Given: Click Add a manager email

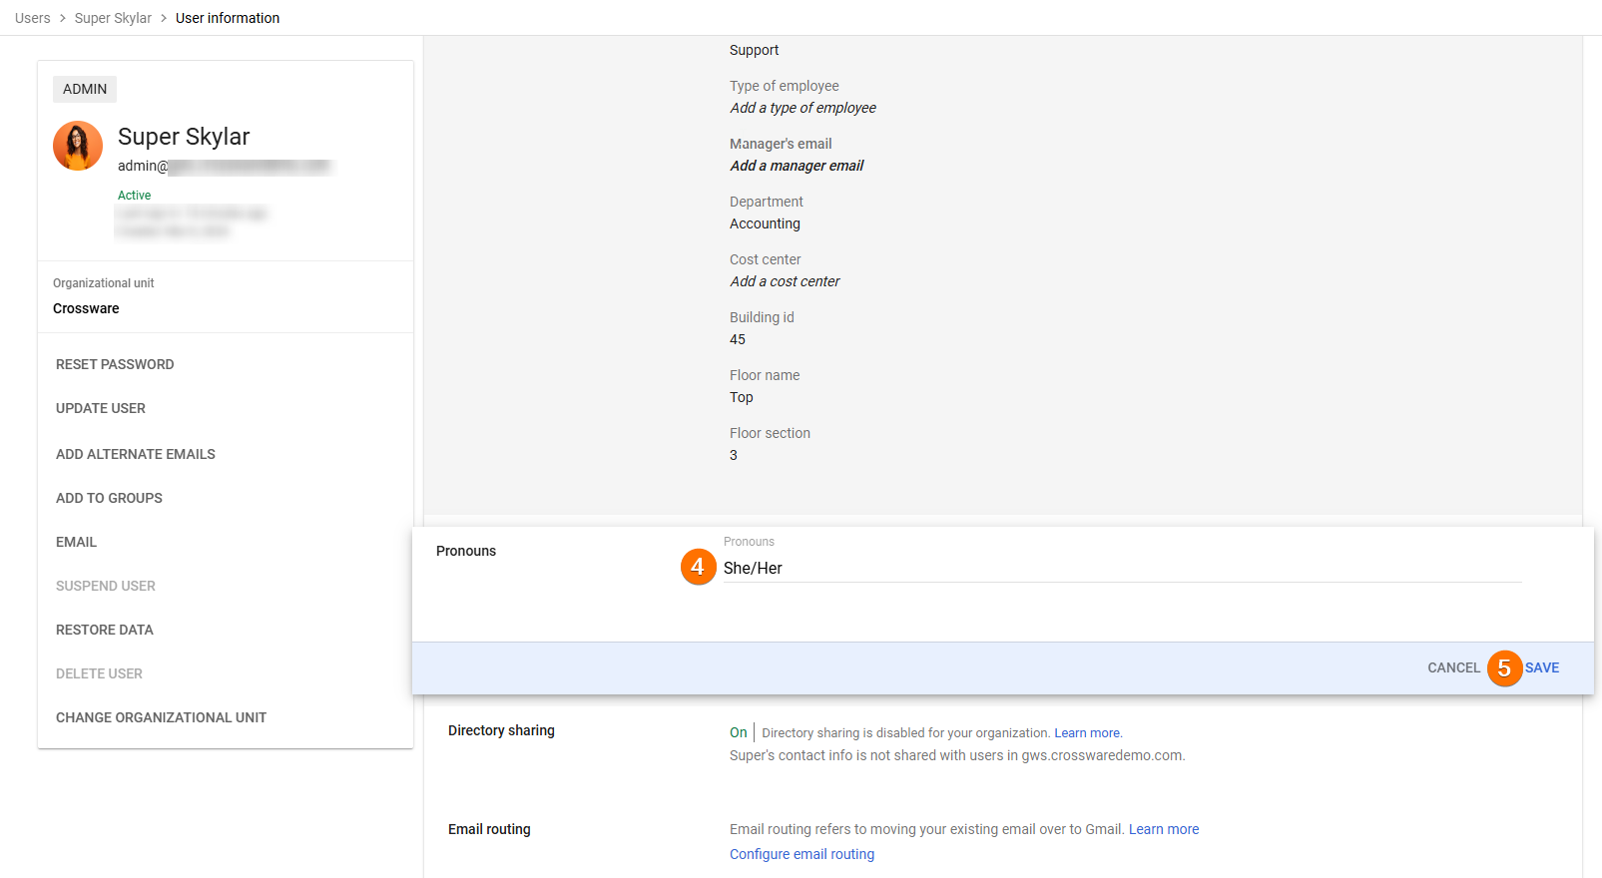Looking at the screenshot, I should coord(797,166).
